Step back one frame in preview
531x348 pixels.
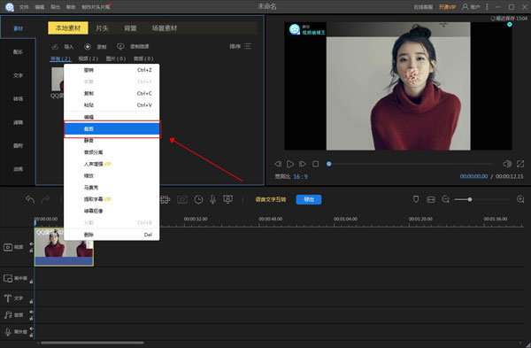click(x=278, y=164)
